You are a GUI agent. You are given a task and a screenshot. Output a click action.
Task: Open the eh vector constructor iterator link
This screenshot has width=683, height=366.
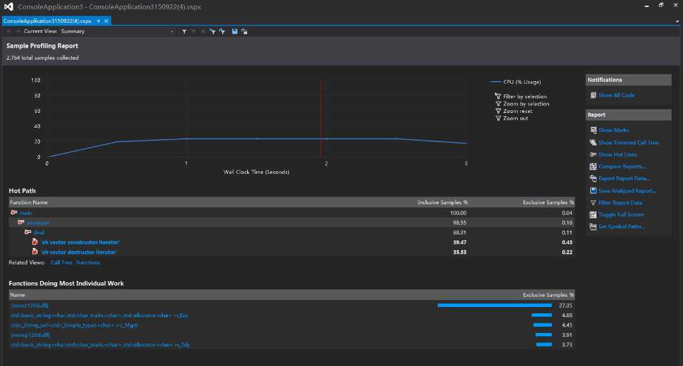click(x=81, y=242)
